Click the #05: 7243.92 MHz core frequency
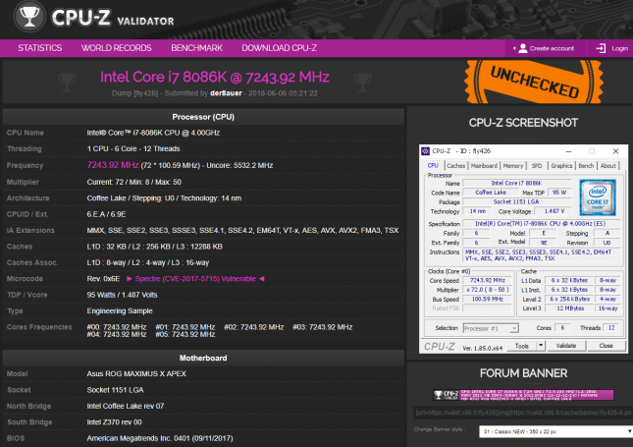633x447 pixels. 185,335
